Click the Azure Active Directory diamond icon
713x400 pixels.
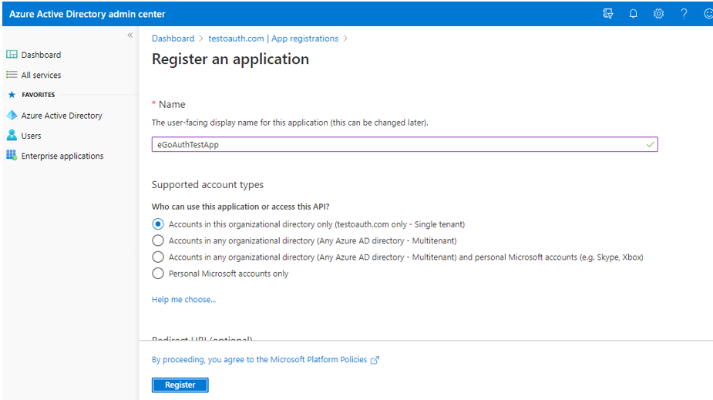pos(12,115)
